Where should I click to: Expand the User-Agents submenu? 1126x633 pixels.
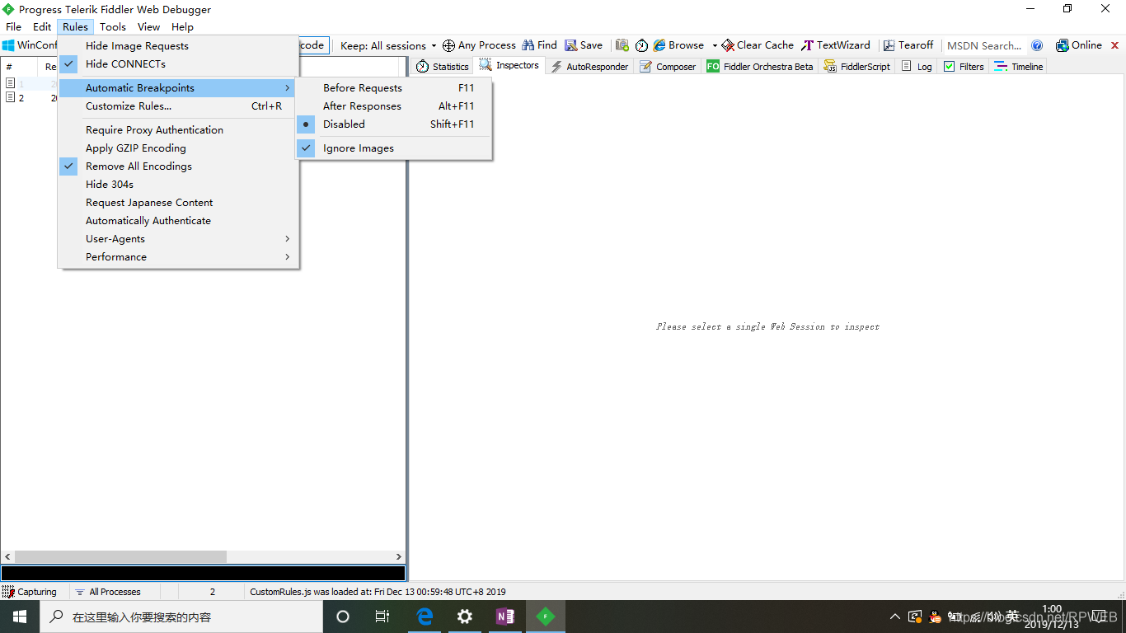tap(178, 239)
